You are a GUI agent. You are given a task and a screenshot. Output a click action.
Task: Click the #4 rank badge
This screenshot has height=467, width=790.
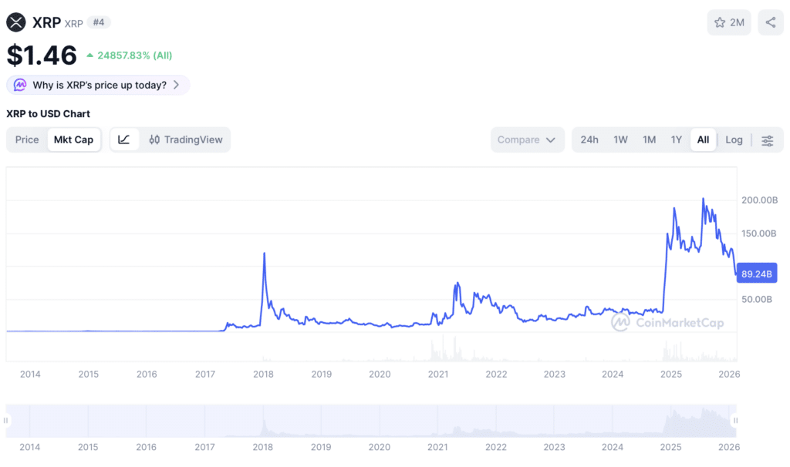click(x=99, y=22)
